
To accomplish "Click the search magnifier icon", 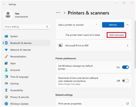I will coord(47,27).
